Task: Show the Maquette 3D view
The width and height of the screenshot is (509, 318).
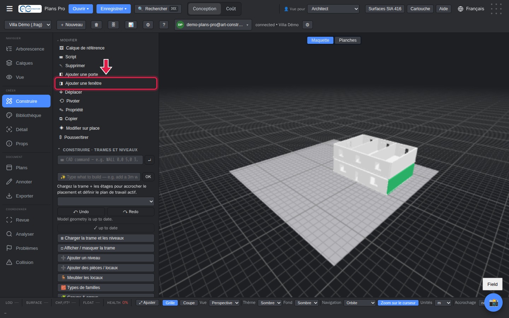Action: (320, 40)
